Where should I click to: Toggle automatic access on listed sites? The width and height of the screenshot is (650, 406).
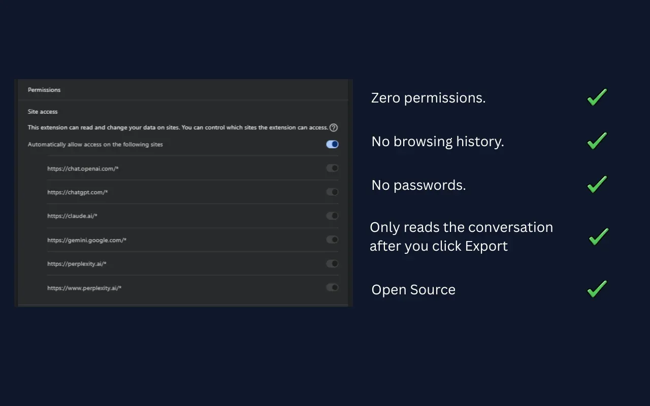332,144
